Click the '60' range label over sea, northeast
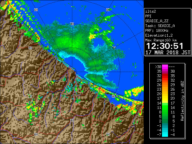Image resolution: width=192 pixels, height=144 pixels. [x=108, y=10]
